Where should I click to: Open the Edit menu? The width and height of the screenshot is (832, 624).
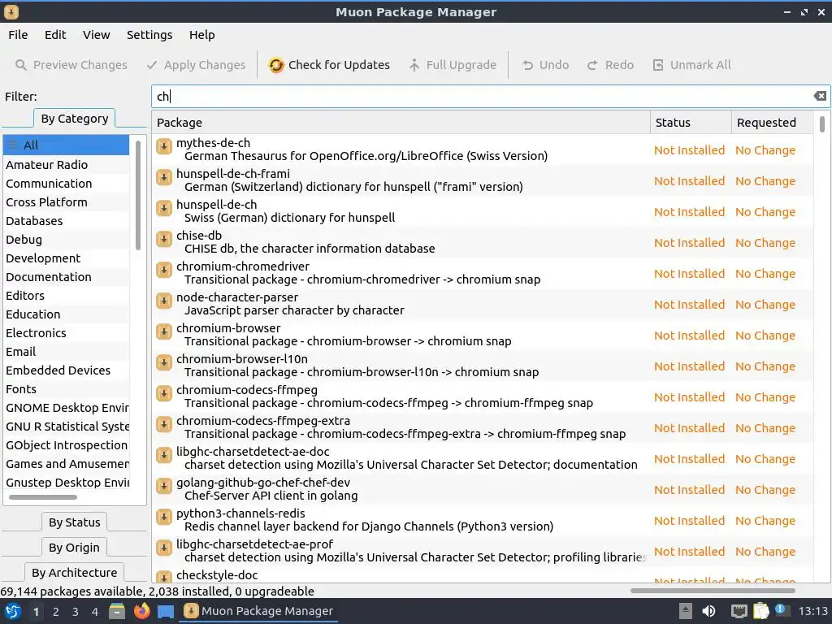(x=55, y=35)
